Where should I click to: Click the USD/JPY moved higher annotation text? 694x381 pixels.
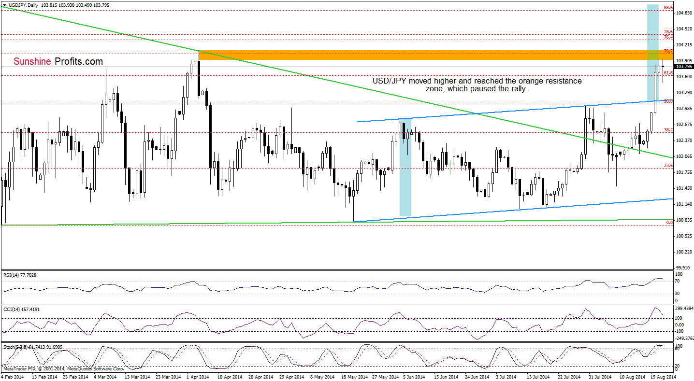click(477, 85)
